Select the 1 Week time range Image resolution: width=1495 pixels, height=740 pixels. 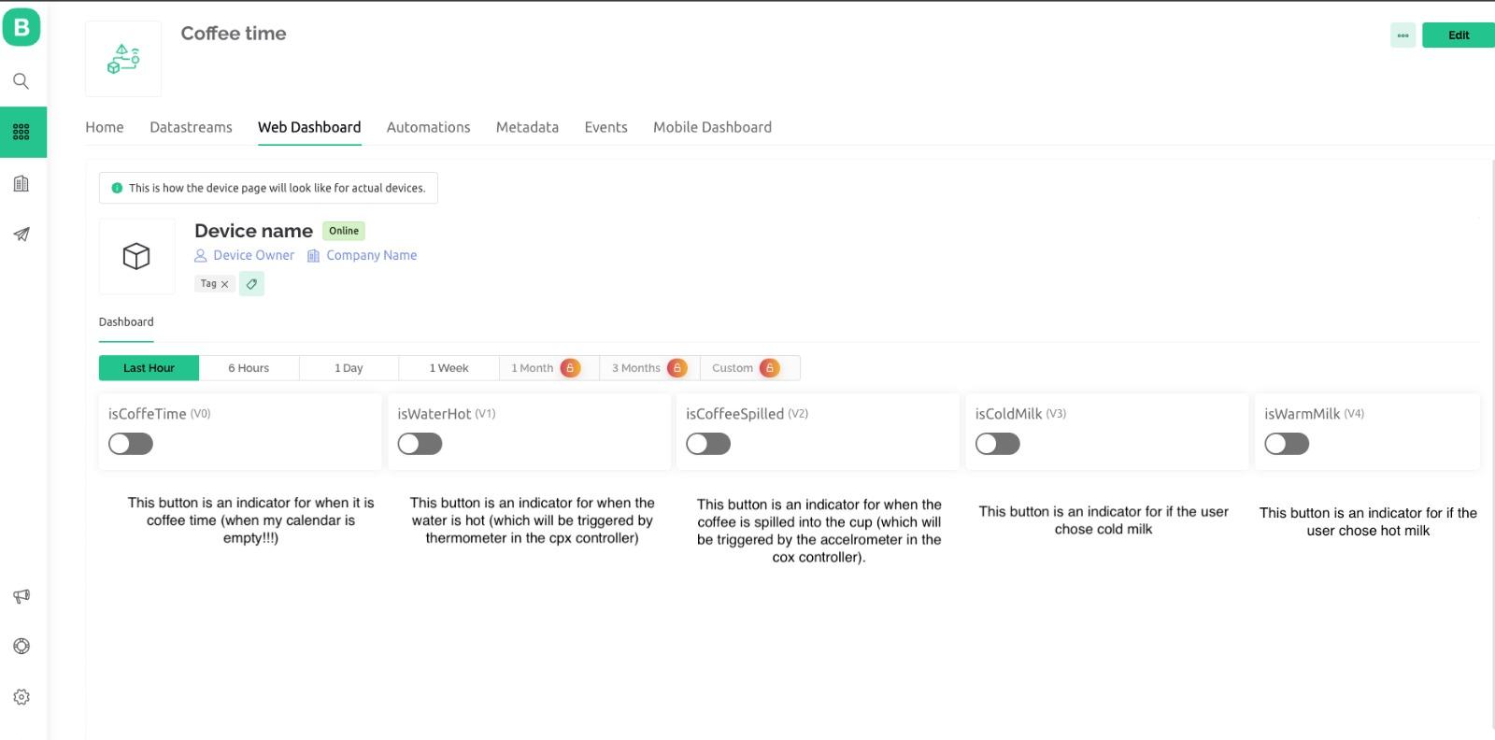pos(449,368)
